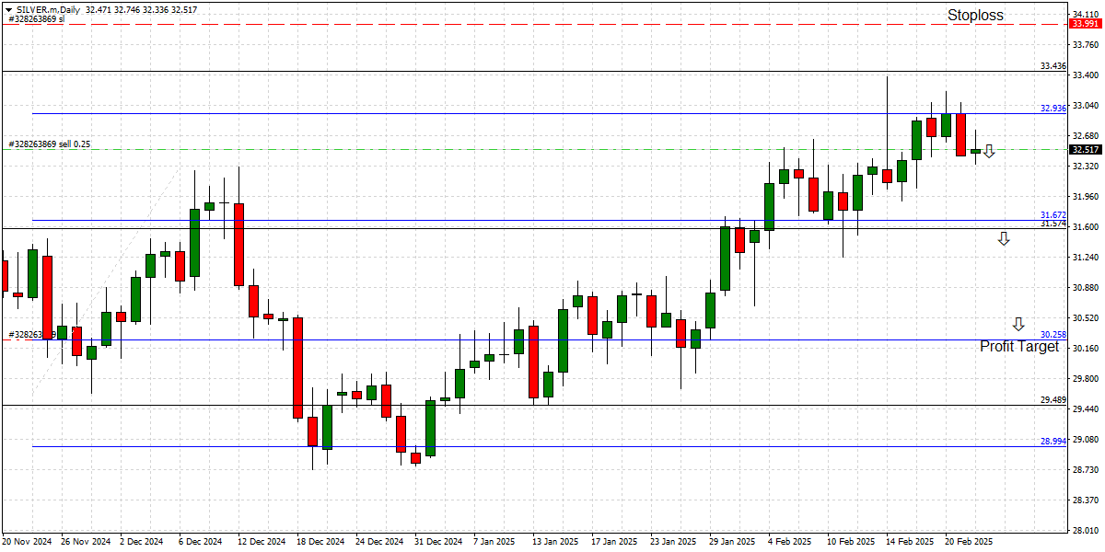The image size is (1105, 552).
Task: Select the 29.489 horizontal line label
Action: pyautogui.click(x=1053, y=400)
